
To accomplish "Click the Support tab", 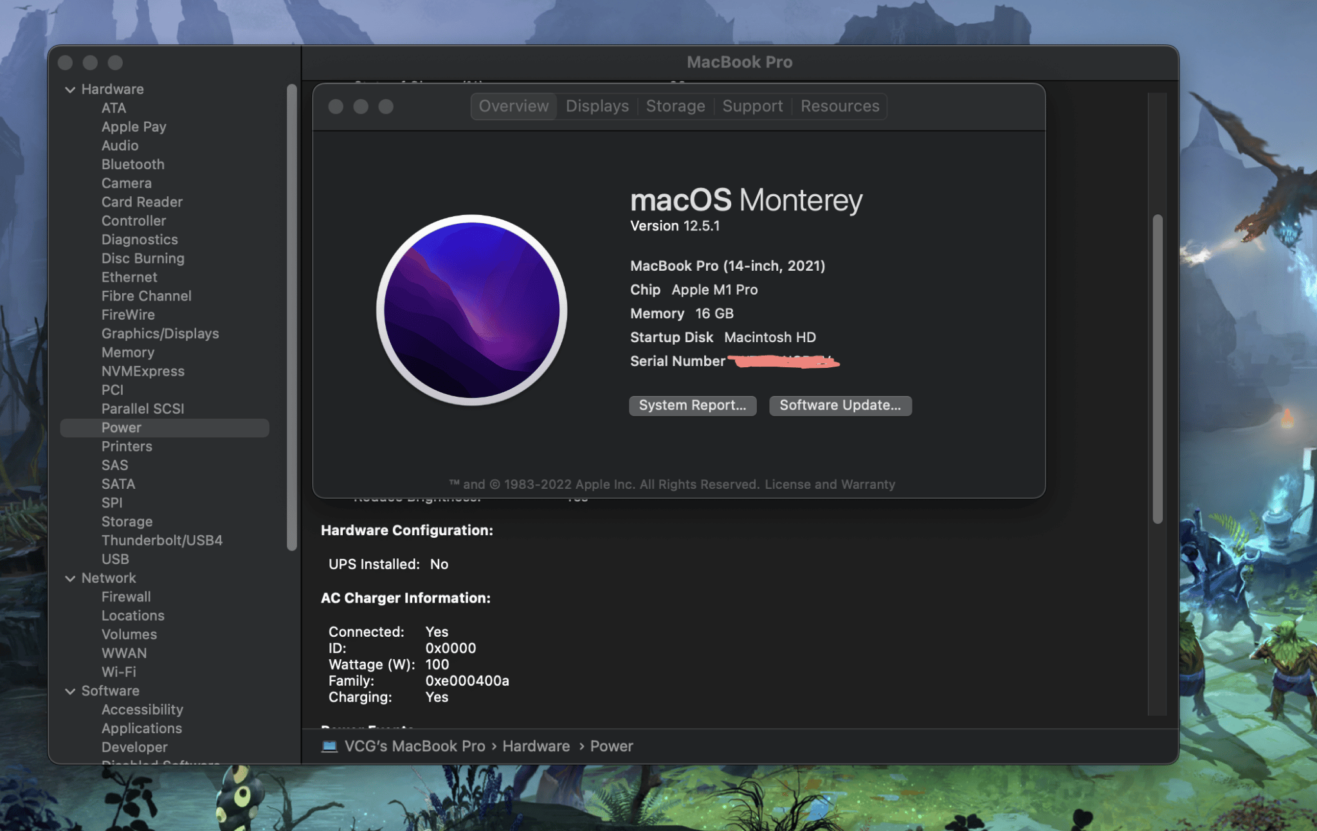I will tap(752, 106).
